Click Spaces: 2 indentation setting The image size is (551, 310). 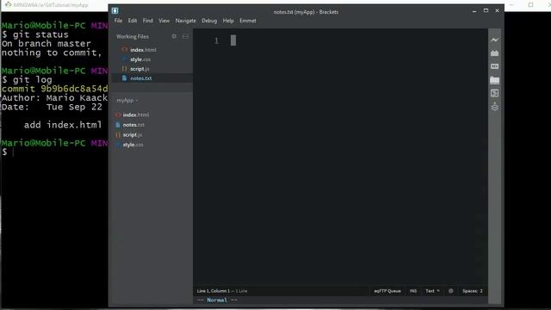coord(473,291)
